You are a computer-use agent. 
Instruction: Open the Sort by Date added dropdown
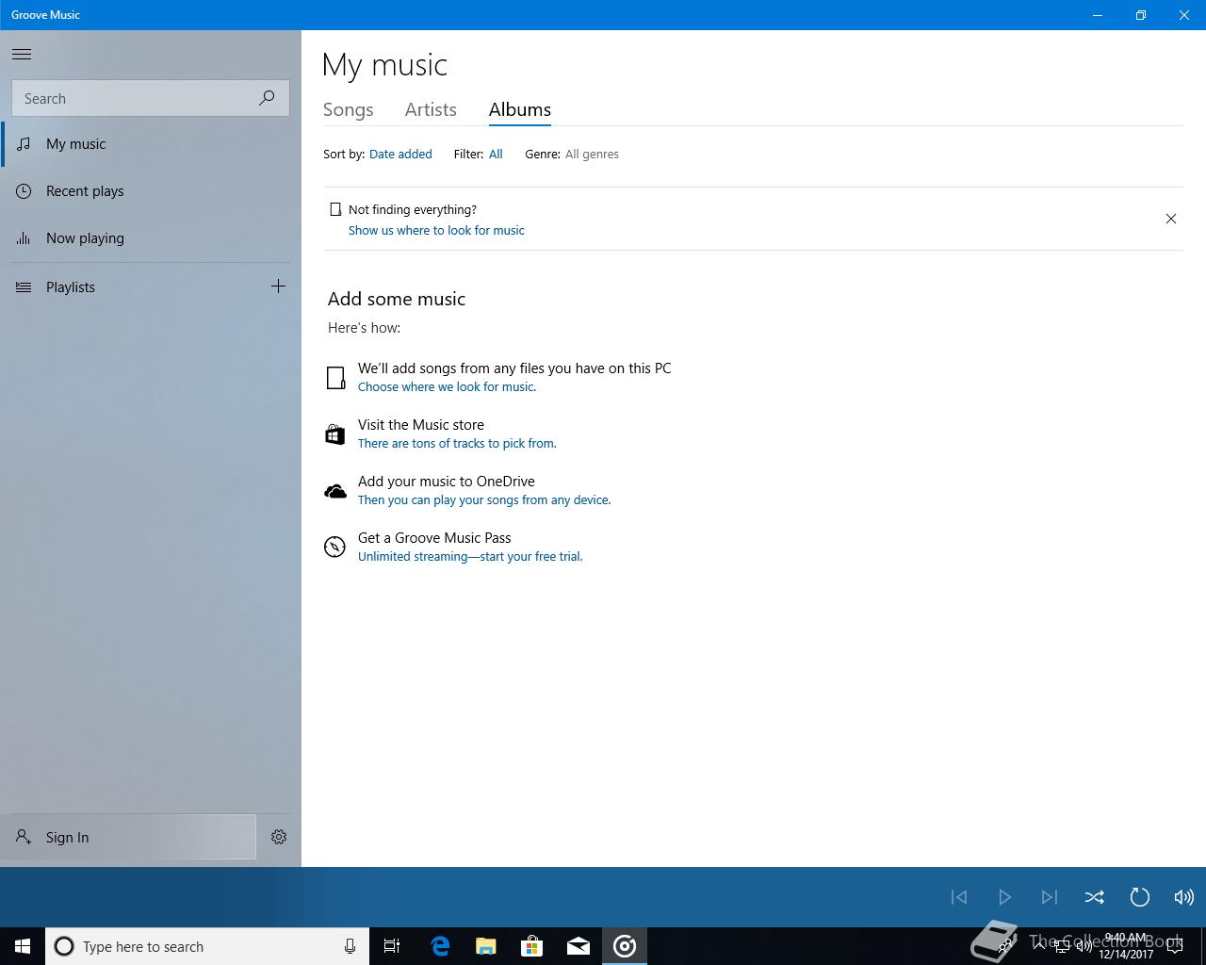[400, 154]
